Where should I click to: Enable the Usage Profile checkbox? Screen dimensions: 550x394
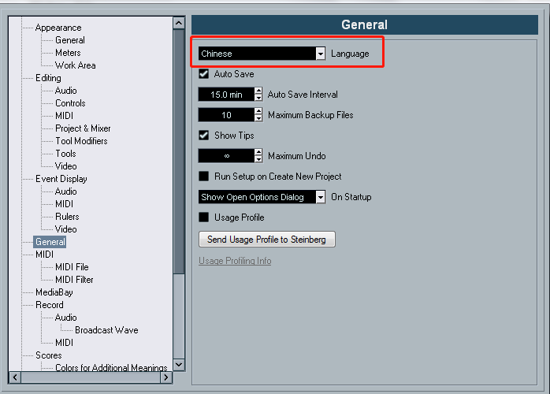click(x=204, y=217)
